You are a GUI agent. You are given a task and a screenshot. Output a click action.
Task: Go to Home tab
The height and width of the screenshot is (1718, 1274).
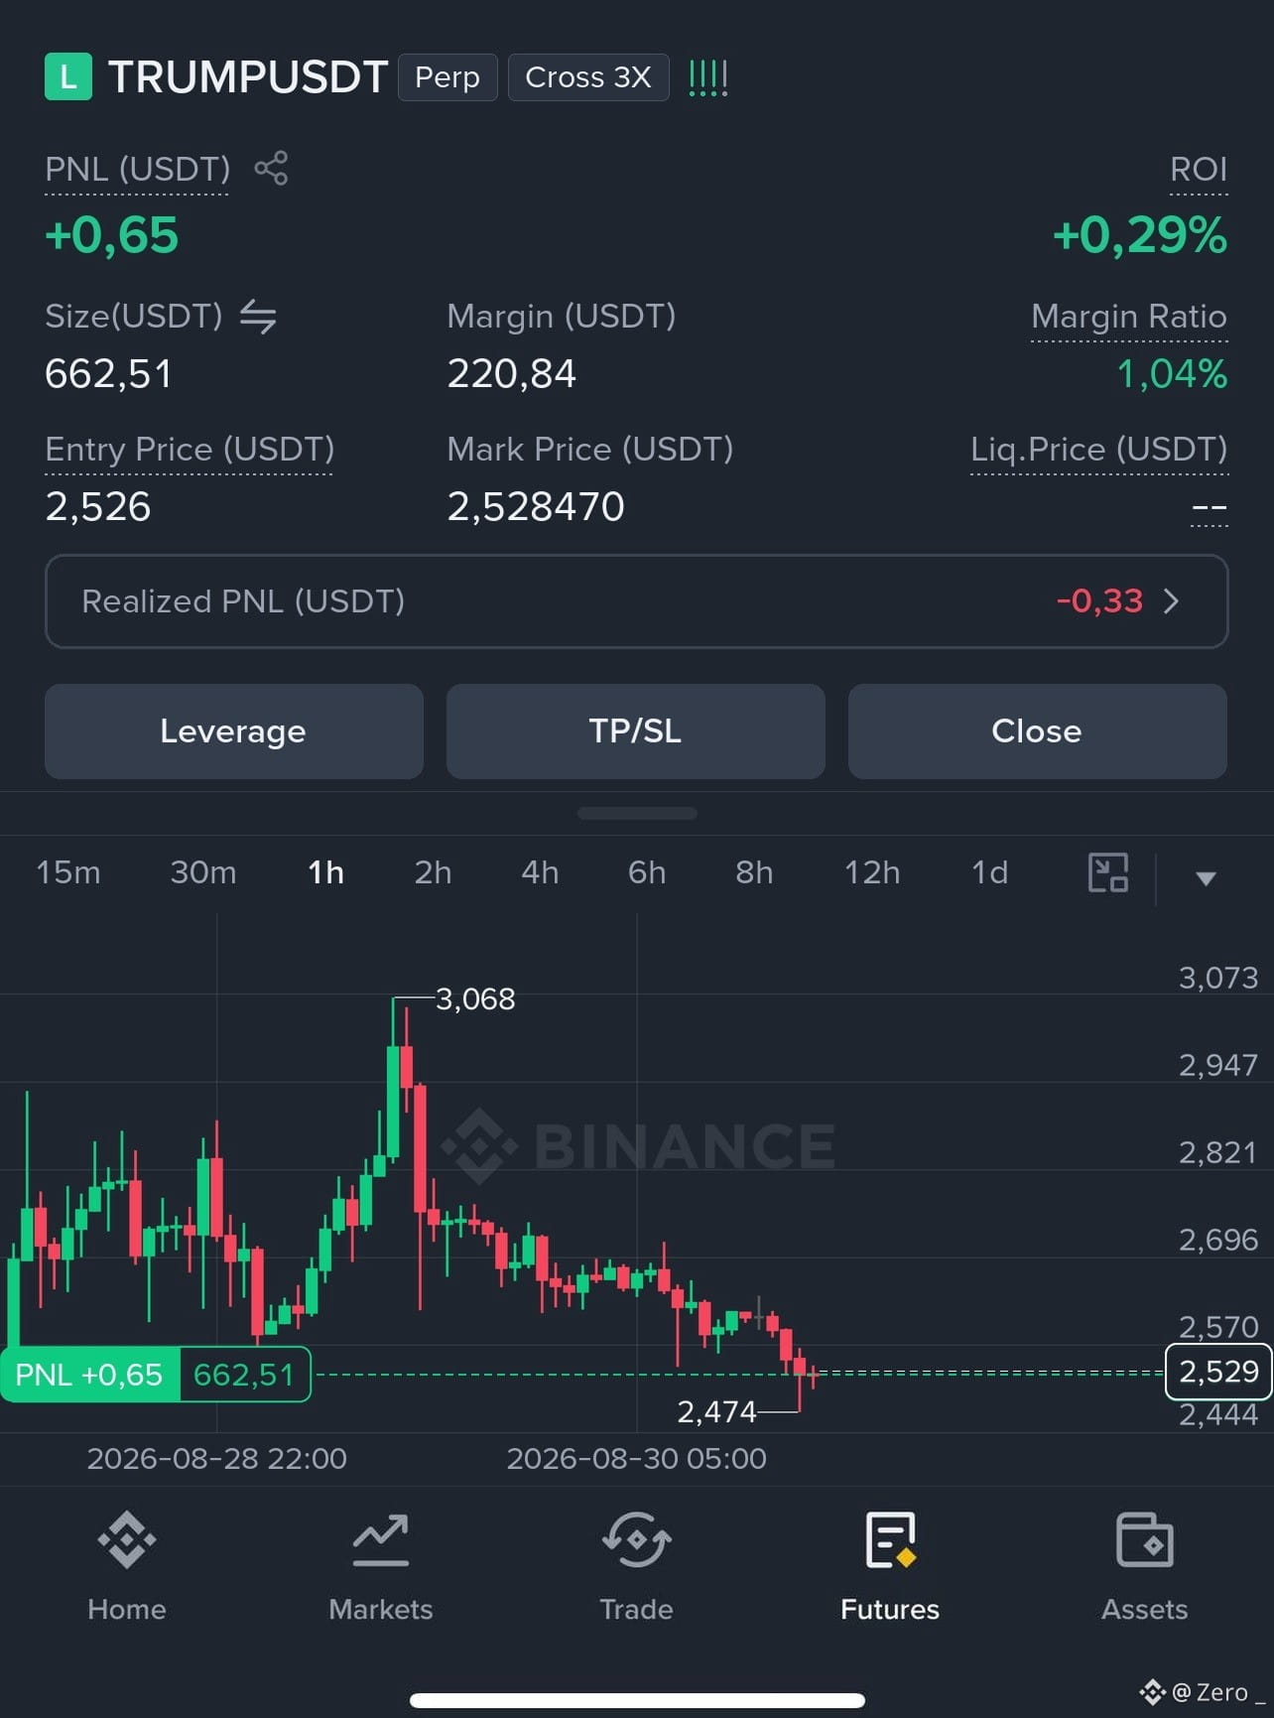point(127,1567)
